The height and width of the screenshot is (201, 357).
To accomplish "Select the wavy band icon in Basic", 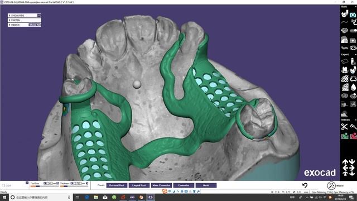I will [x=345, y=48].
